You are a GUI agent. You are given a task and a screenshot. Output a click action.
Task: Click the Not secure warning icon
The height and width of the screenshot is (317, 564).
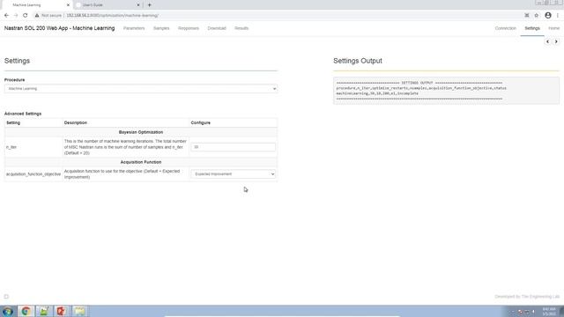pyautogui.click(x=37, y=16)
